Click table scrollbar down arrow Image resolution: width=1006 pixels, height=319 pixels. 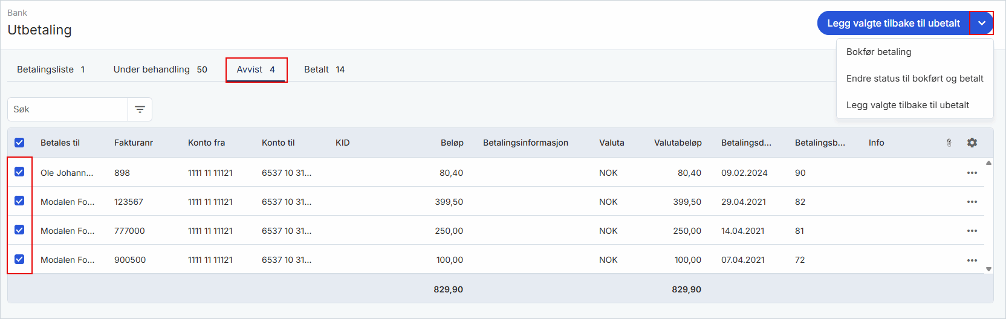[989, 269]
